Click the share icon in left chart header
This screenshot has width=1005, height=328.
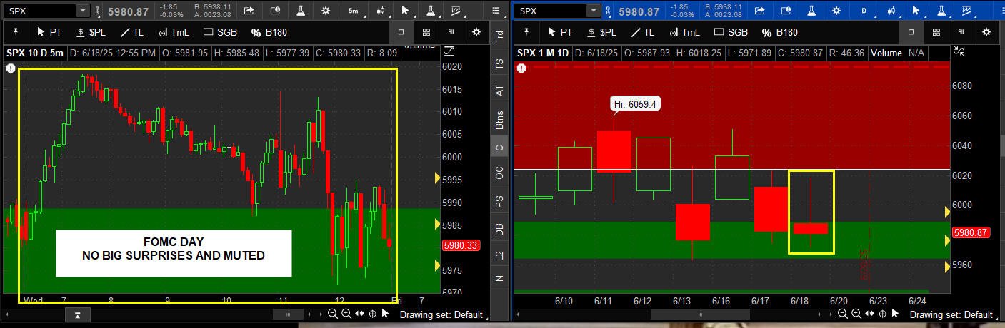click(x=249, y=11)
